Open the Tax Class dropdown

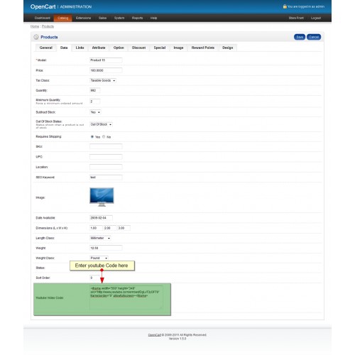[x=103, y=80]
